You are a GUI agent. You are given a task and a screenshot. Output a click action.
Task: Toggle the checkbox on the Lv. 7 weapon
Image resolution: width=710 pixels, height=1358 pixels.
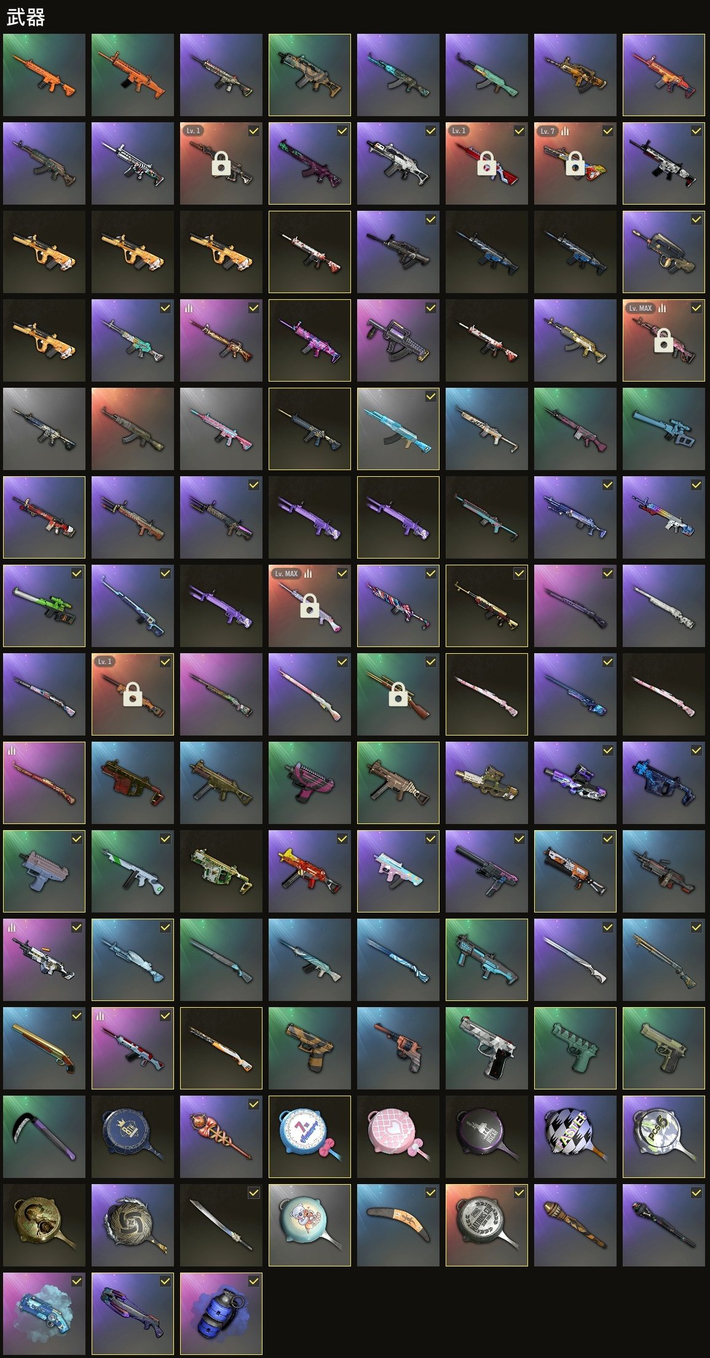click(608, 131)
